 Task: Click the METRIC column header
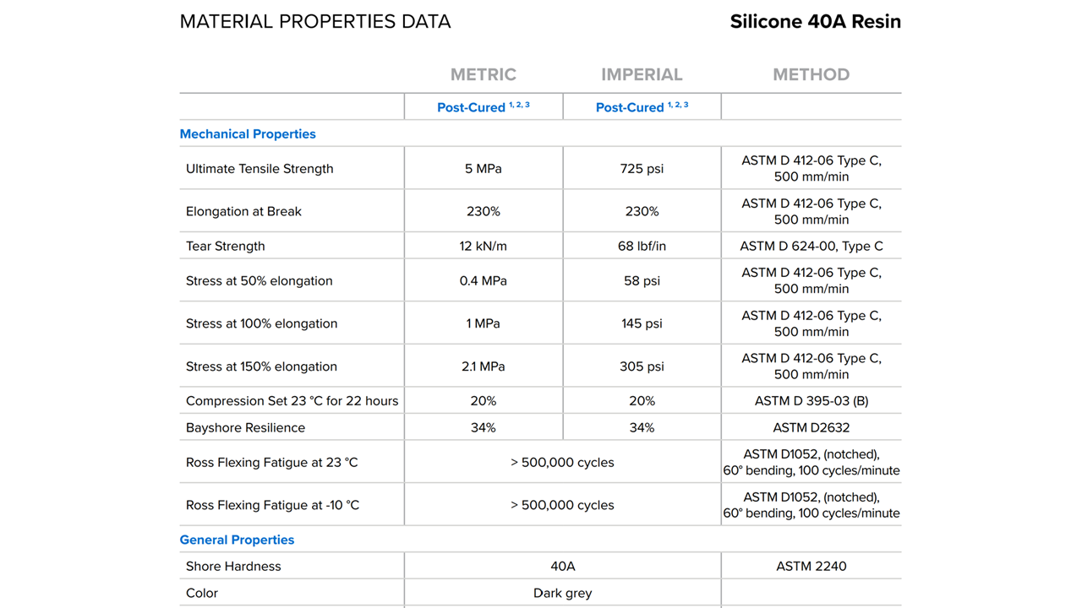pos(483,74)
